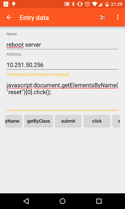Open the three-dot overflow menu
125x209 pixels.
tap(118, 18)
